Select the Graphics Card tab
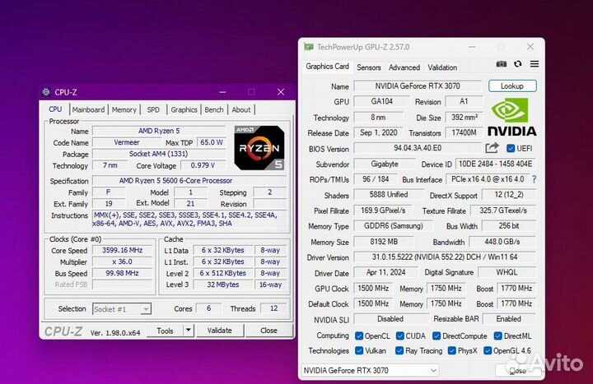This screenshot has width=593, height=384. 327,67
